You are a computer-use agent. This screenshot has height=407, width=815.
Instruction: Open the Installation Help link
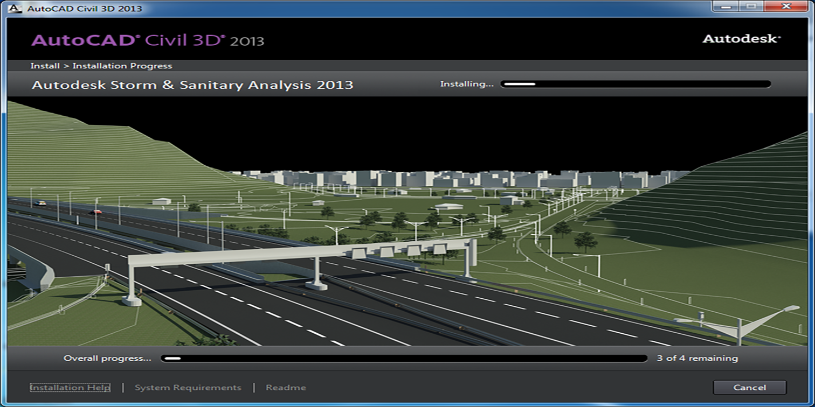pos(70,388)
